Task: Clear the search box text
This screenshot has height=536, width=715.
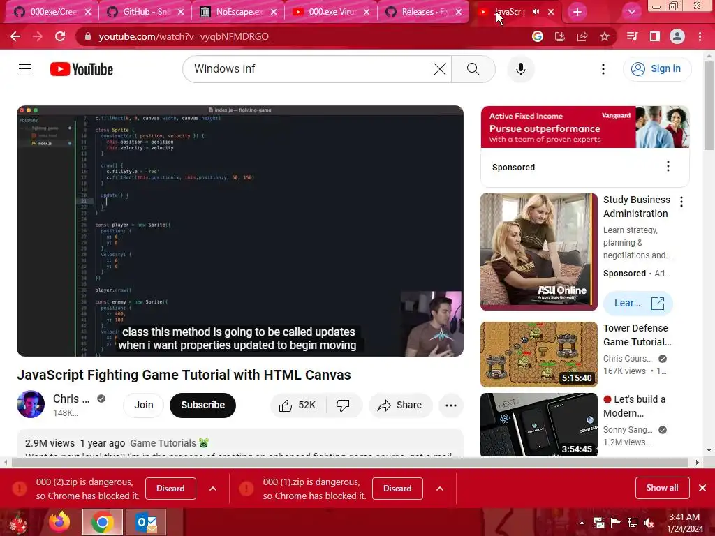Action: 440,69
